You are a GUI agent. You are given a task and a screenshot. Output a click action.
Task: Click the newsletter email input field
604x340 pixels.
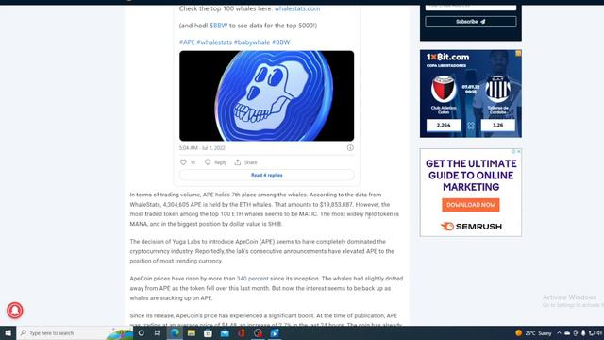(x=471, y=7)
